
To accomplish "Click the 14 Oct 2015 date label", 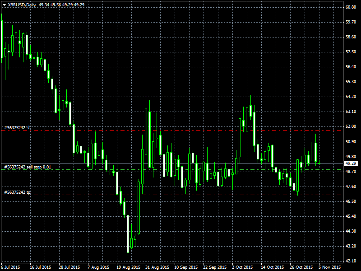I will pos(273,267).
